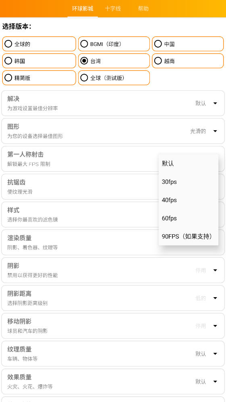Expand the 阴影 shadow dropdown arrow
Screen dimensions: 226x402
[215, 271]
